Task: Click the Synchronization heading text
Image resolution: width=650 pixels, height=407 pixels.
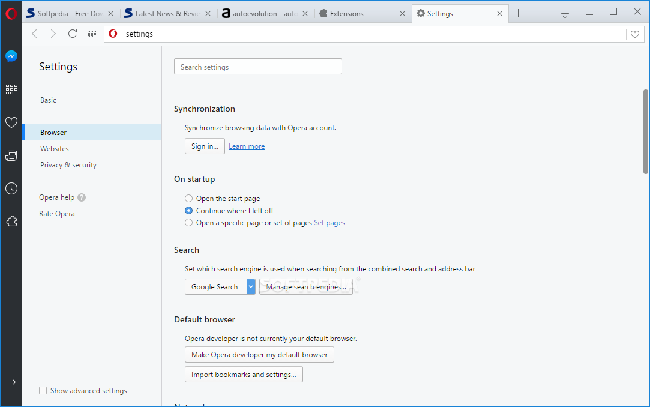Action: 205,109
